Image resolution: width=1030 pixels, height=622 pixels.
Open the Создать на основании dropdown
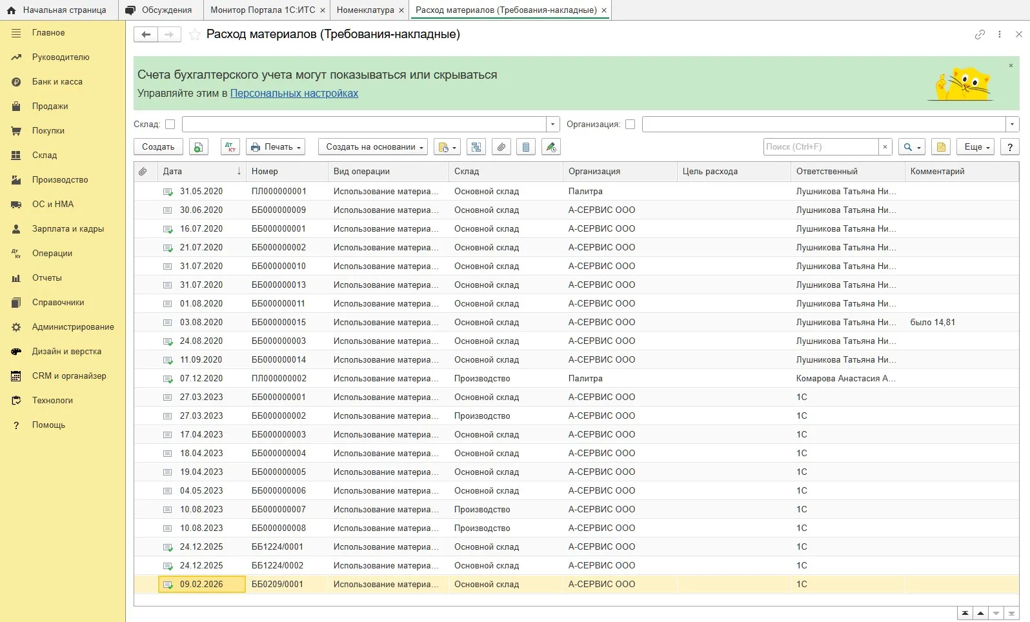click(x=374, y=147)
